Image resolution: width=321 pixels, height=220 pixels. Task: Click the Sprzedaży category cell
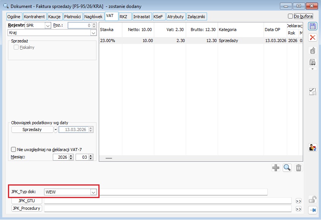241,41
